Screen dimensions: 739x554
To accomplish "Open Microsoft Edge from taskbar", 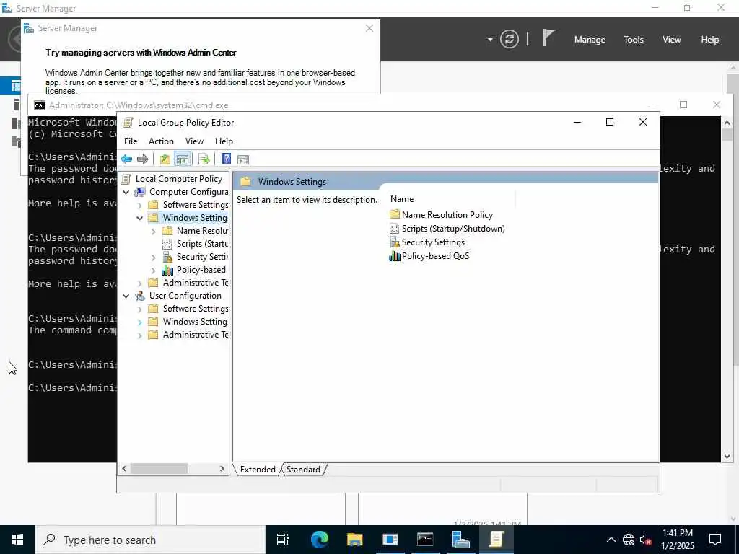I will (x=319, y=540).
